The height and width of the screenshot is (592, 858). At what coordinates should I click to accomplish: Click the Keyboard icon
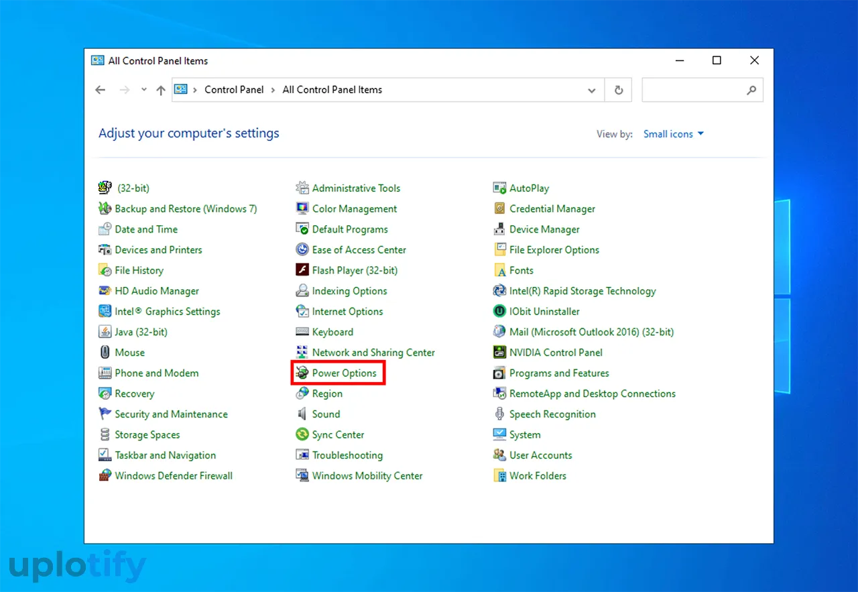point(302,332)
